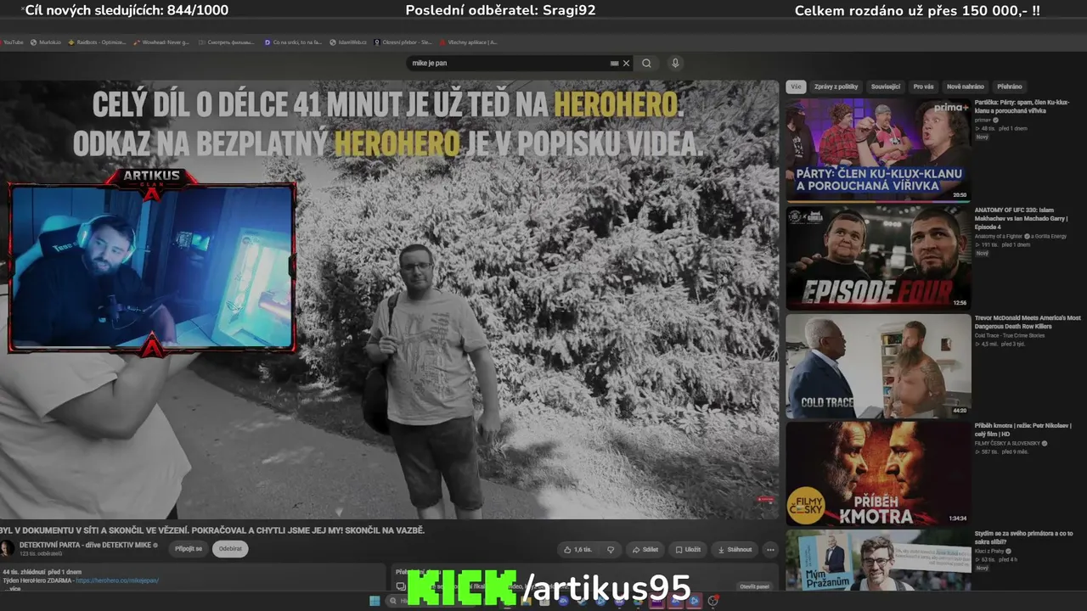Open the Co na srdci bookmark
Screen dimensions: 1087x611
pos(293,42)
